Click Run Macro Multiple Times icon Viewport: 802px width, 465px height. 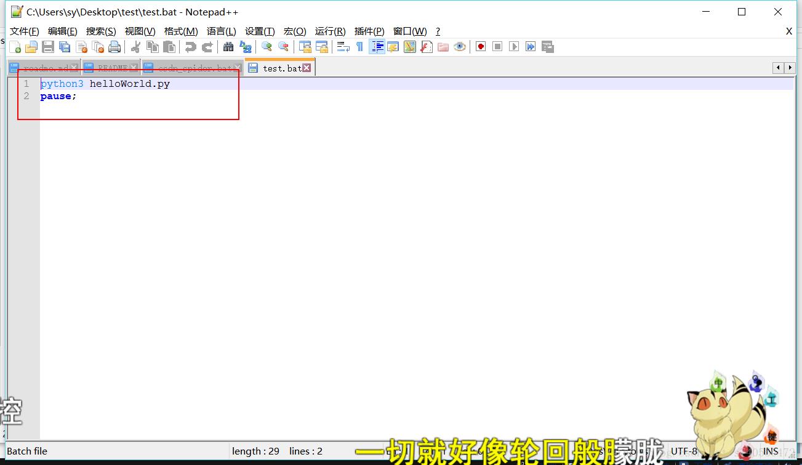coord(531,47)
